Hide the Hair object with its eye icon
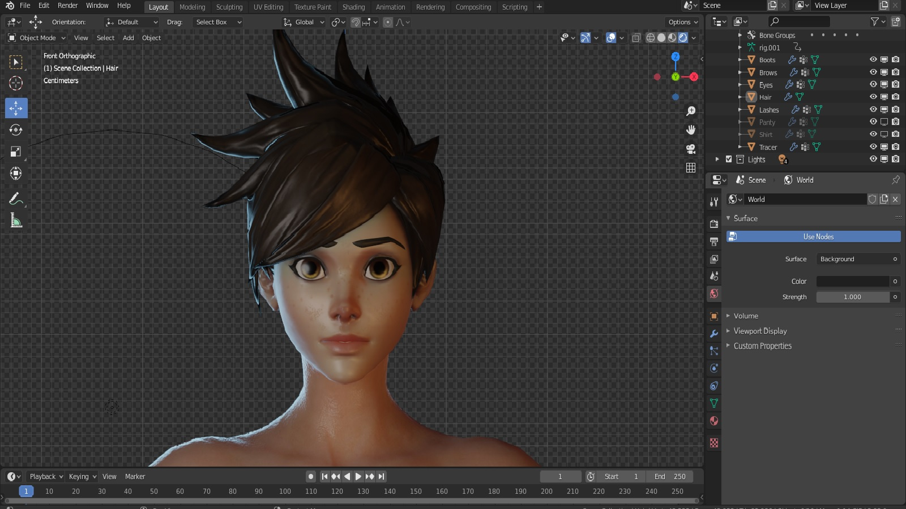Image resolution: width=906 pixels, height=509 pixels. 873,97
